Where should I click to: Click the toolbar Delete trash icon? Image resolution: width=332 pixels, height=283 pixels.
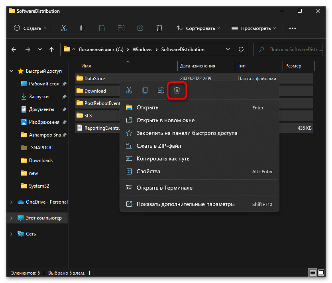tap(159, 28)
